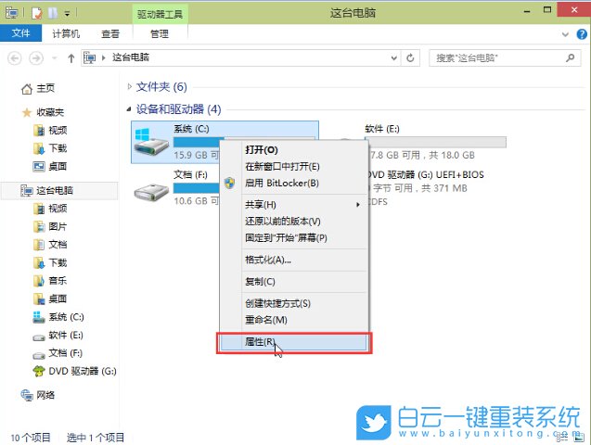Click the Forward navigation arrow
This screenshot has width=591, height=445.
tap(36, 58)
